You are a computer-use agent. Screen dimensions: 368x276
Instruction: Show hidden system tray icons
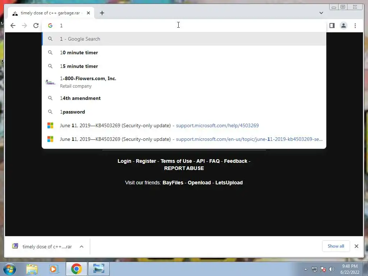(305, 269)
